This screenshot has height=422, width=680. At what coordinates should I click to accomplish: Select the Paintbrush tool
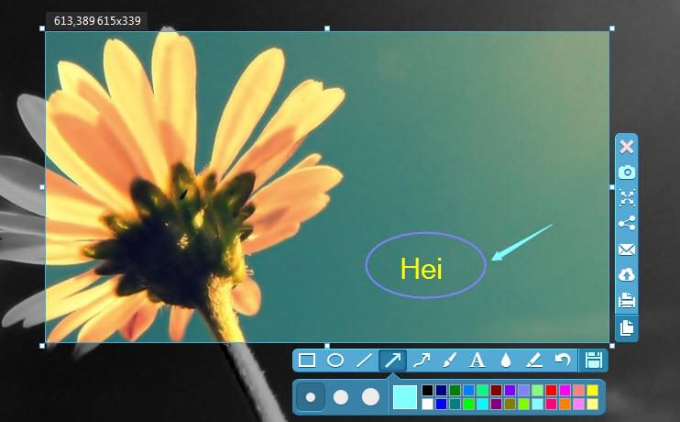pyautogui.click(x=449, y=361)
